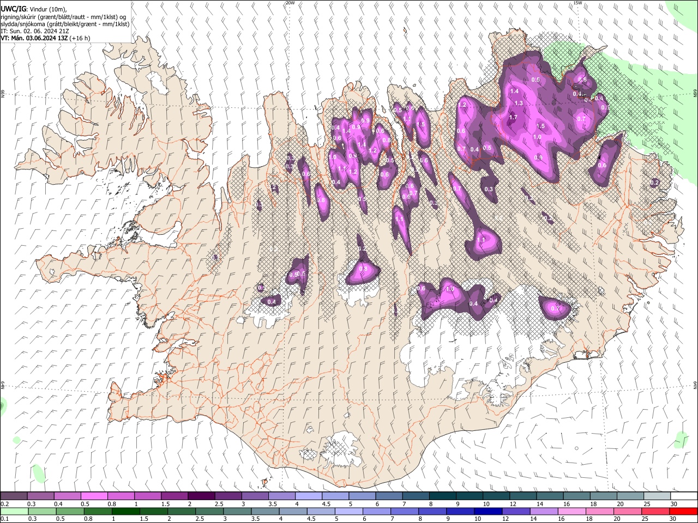The image size is (698, 523).
Task: Select rain scale swatch labeled 25
Action: (656, 511)
